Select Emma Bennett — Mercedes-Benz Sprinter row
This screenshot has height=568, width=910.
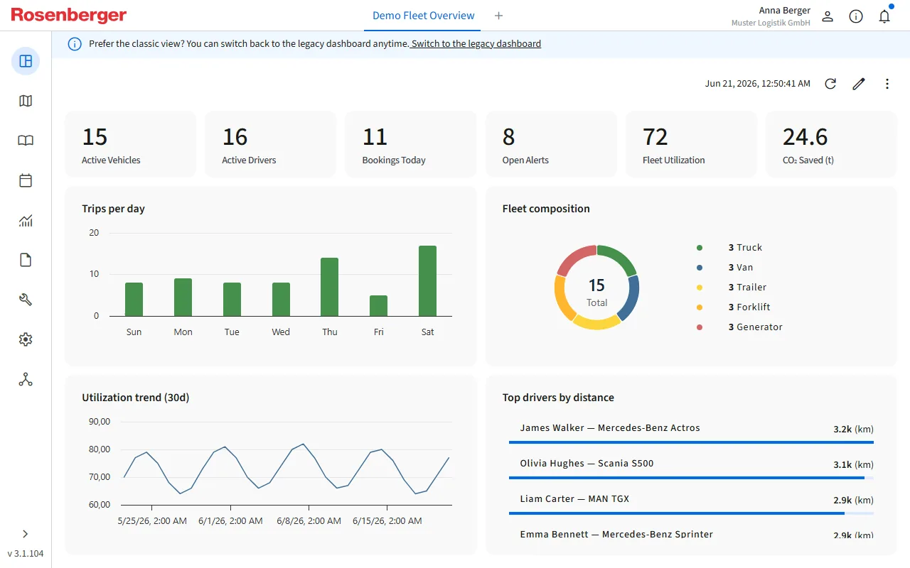pyautogui.click(x=691, y=534)
